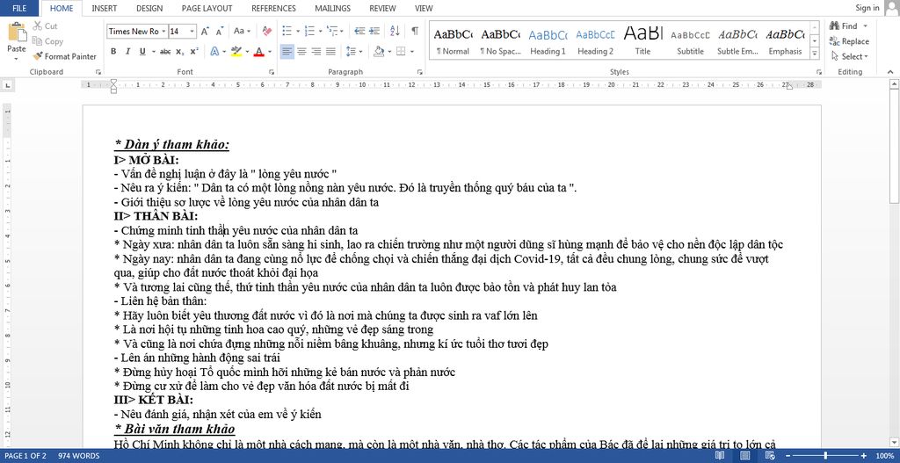The height and width of the screenshot is (463, 900).
Task: Open Change Case Aa dropdown
Action: (x=243, y=31)
